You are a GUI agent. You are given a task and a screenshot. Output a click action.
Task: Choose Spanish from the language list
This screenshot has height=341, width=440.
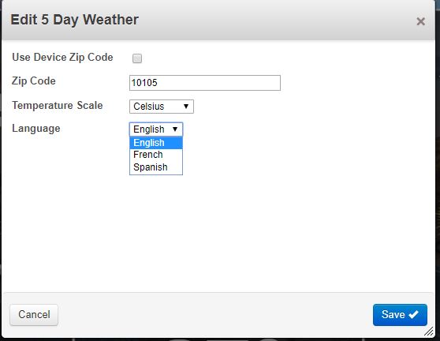[x=156, y=167]
